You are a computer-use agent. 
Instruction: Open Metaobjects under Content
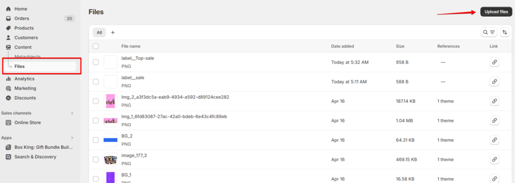pos(28,56)
